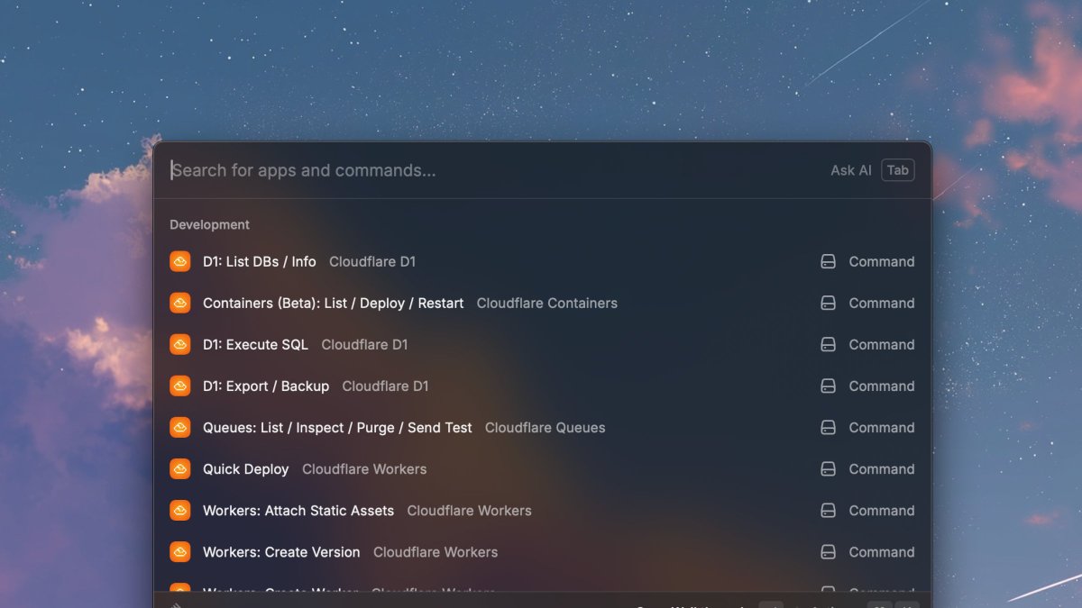Select the D1: Export / Backup command
Image resolution: width=1082 pixels, height=608 pixels.
tap(542, 386)
